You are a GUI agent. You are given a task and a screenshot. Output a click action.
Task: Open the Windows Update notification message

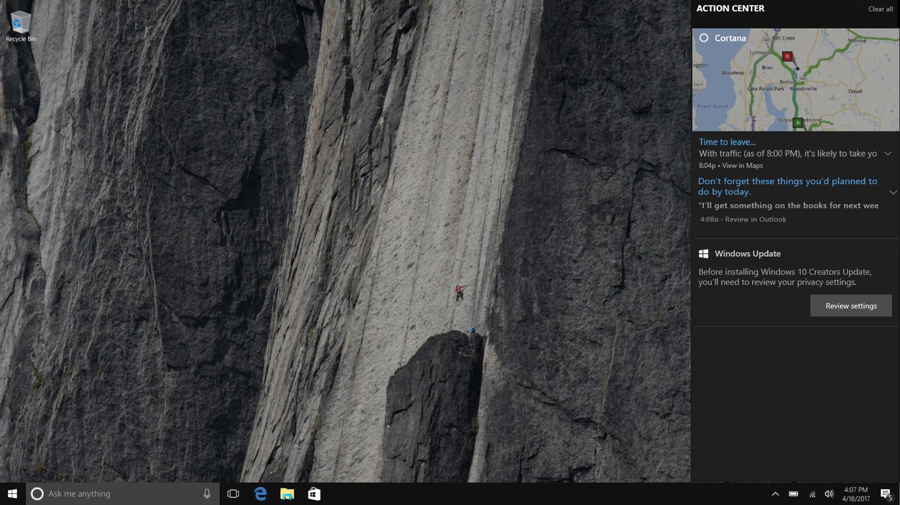(x=785, y=277)
